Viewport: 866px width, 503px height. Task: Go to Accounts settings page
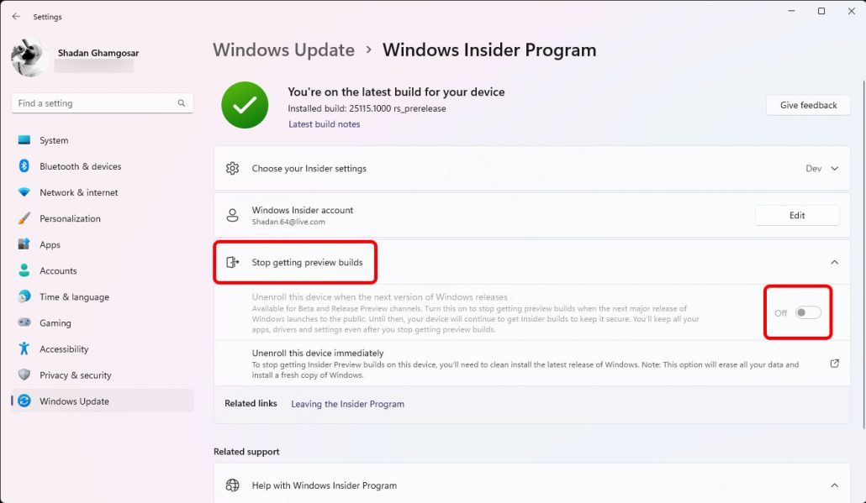(x=103, y=270)
